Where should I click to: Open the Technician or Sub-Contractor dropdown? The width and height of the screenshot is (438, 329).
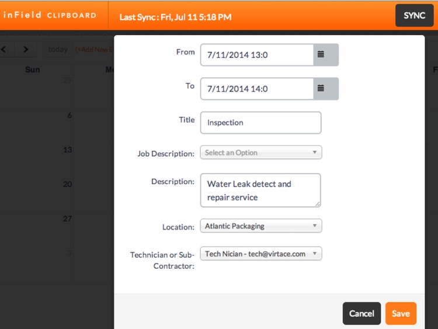(261, 254)
